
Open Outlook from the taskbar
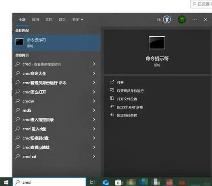106,182
